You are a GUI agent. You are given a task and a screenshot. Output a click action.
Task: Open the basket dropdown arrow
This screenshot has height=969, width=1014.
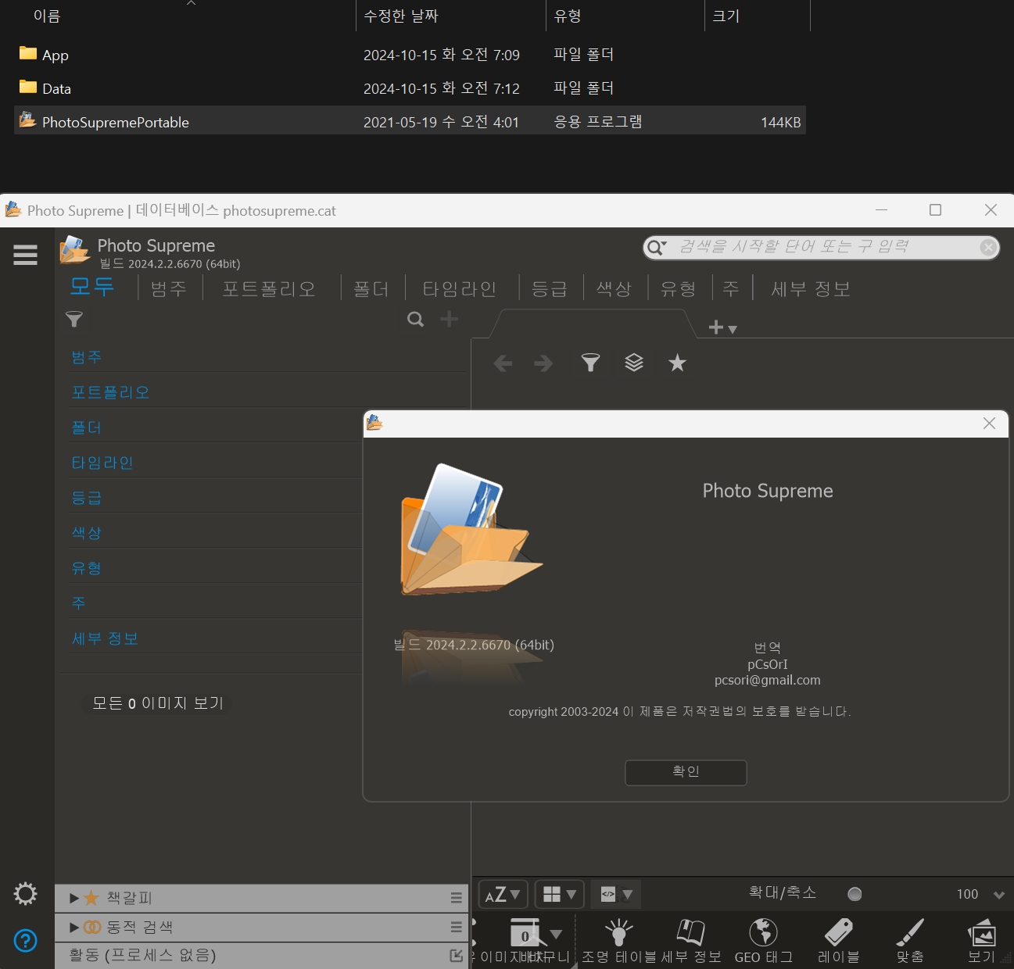pyautogui.click(x=556, y=934)
